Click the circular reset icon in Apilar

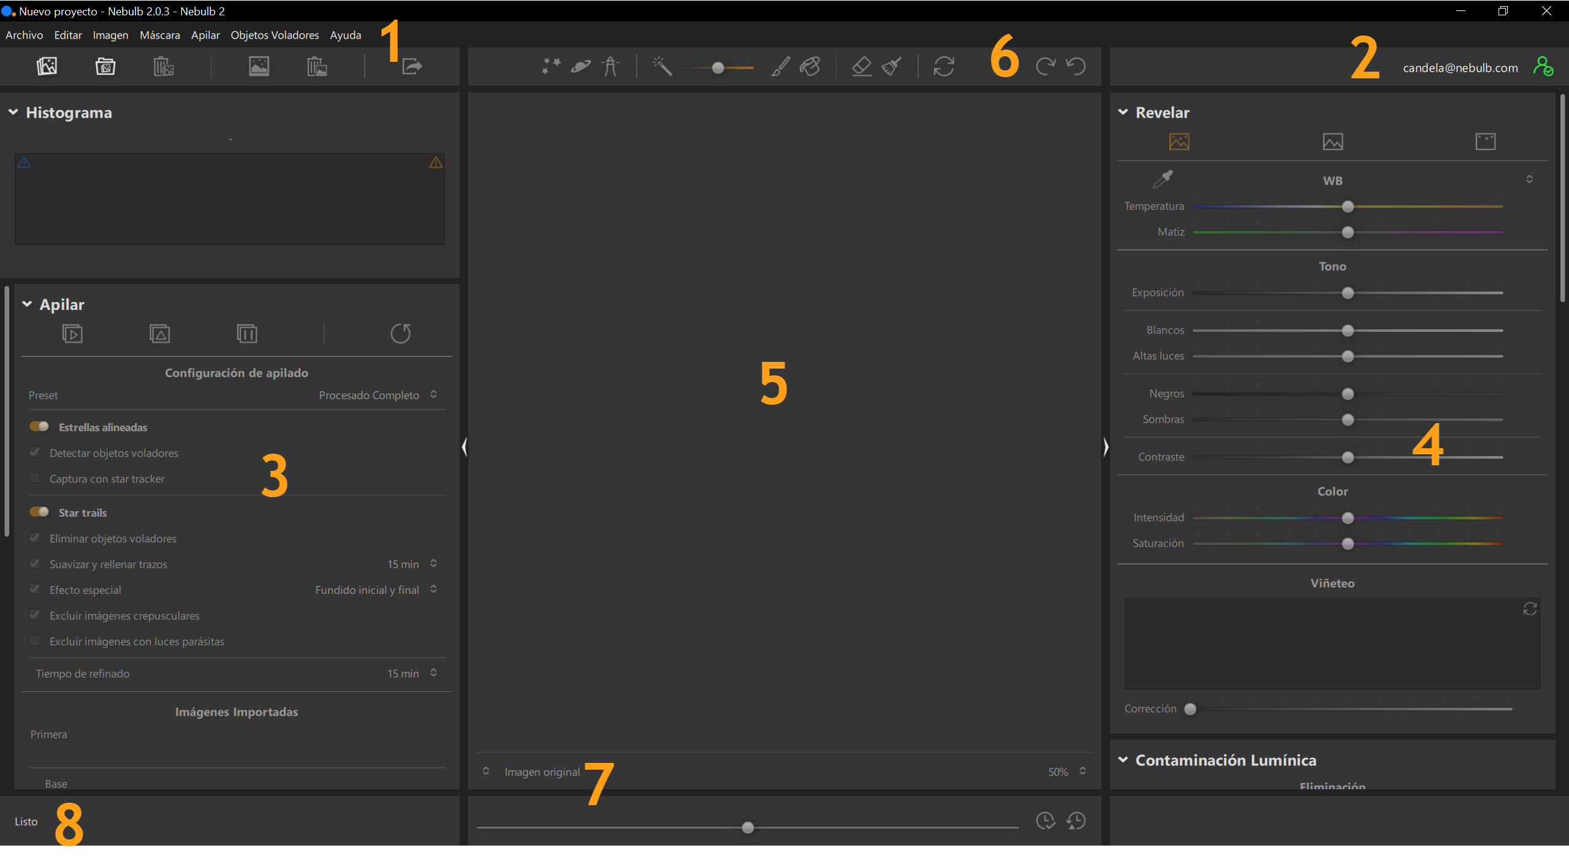click(400, 334)
